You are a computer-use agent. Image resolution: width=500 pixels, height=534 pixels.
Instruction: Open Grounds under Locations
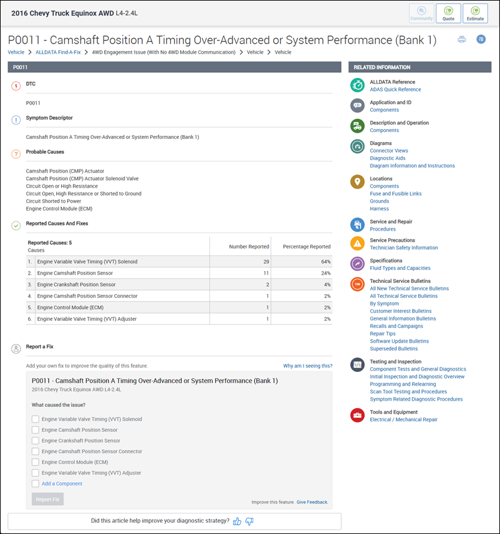click(x=379, y=201)
